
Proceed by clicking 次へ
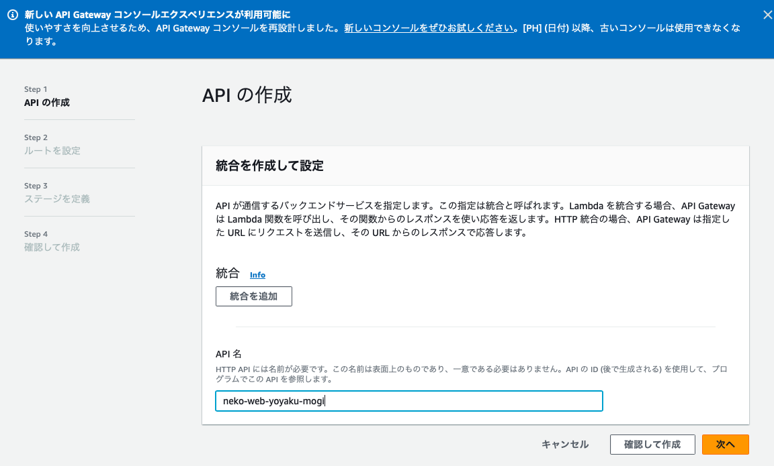pos(725,444)
